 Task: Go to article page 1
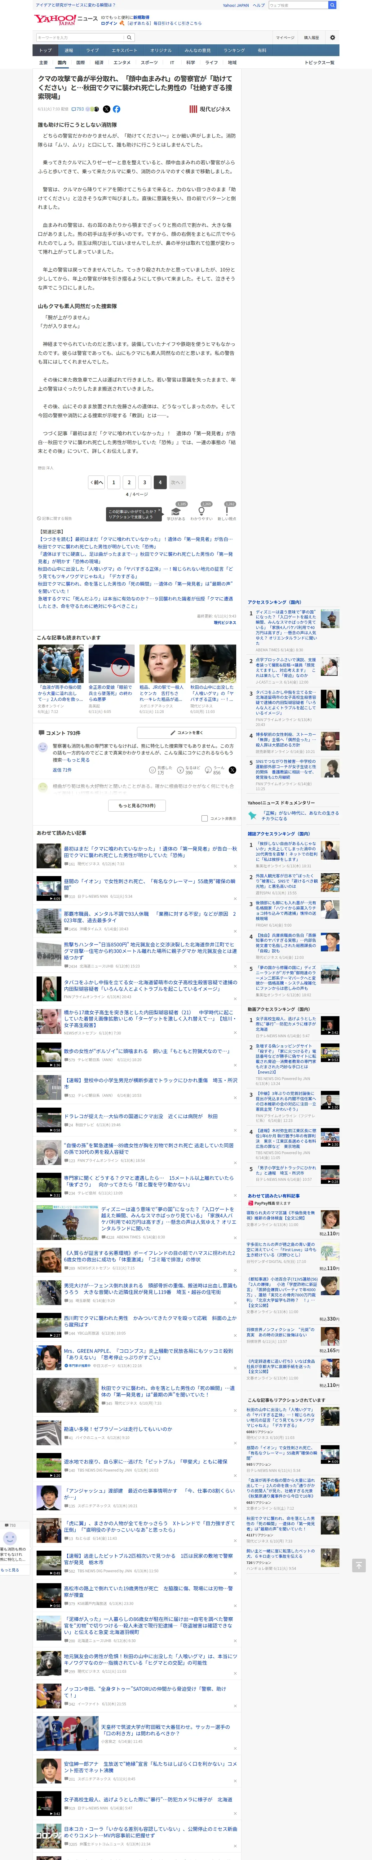tap(113, 482)
